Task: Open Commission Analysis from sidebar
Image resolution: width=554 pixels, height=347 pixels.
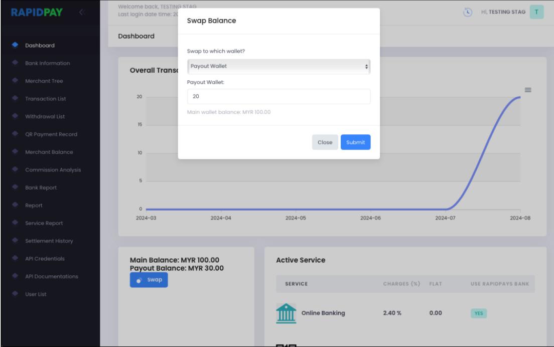Action: click(53, 169)
